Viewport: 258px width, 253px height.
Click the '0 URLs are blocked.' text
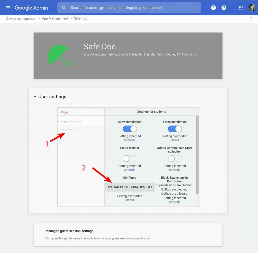(x=175, y=189)
